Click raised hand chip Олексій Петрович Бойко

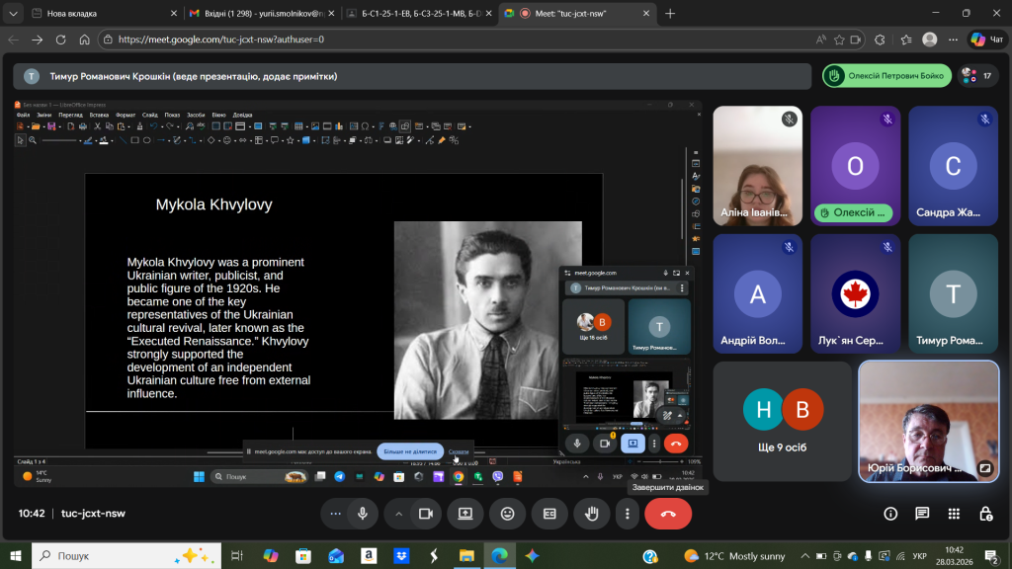886,76
